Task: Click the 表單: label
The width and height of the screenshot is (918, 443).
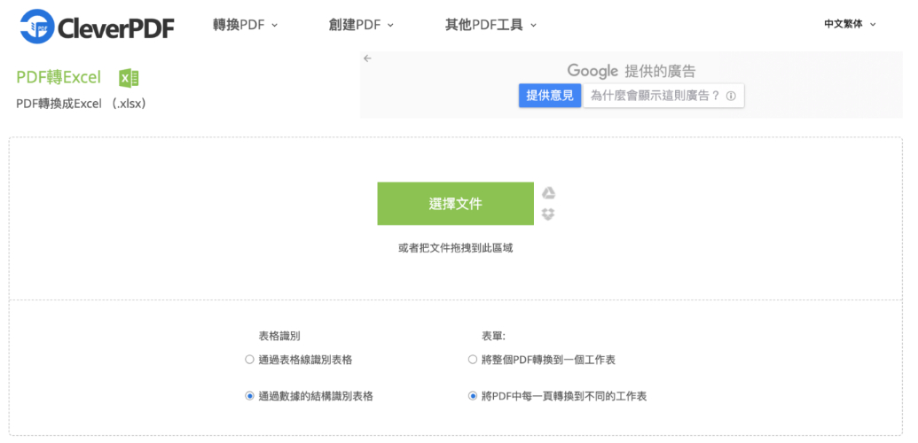Action: pos(493,336)
